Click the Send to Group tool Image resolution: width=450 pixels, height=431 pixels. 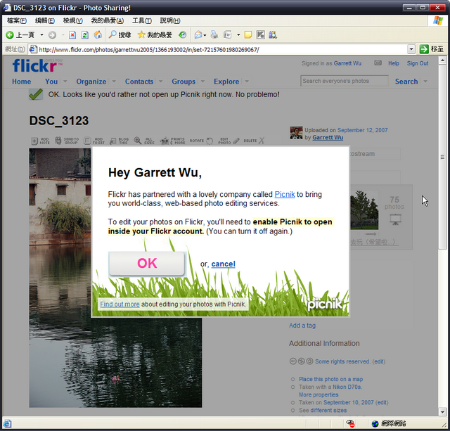click(67, 141)
